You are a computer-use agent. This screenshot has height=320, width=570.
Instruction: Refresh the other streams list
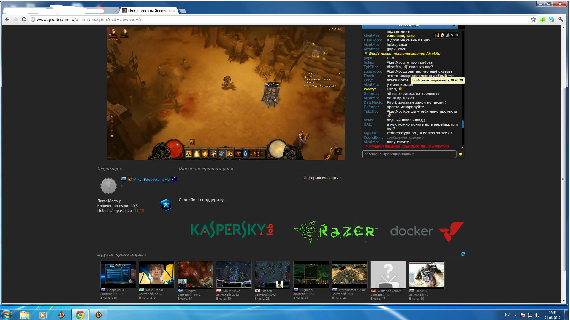click(x=463, y=254)
